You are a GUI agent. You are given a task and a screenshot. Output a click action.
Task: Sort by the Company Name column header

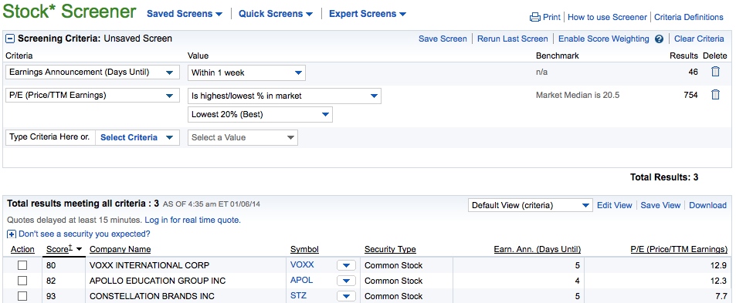120,249
